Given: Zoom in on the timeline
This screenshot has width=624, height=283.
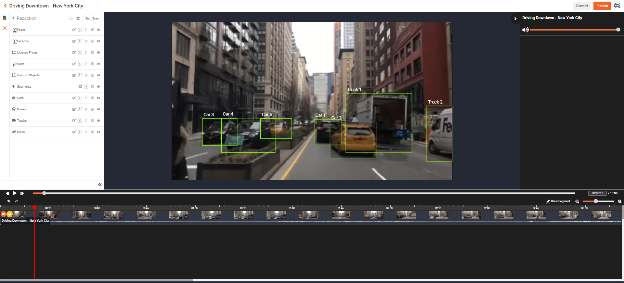Looking at the screenshot, I should (x=619, y=202).
